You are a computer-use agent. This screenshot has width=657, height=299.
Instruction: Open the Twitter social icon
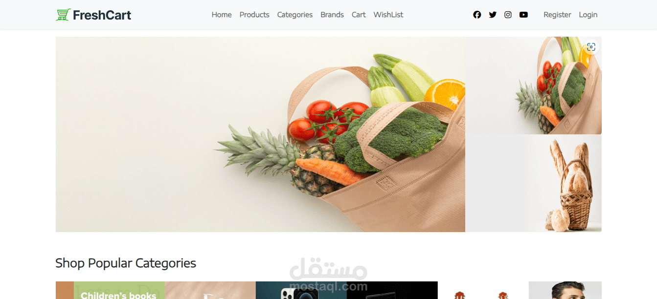tap(493, 15)
